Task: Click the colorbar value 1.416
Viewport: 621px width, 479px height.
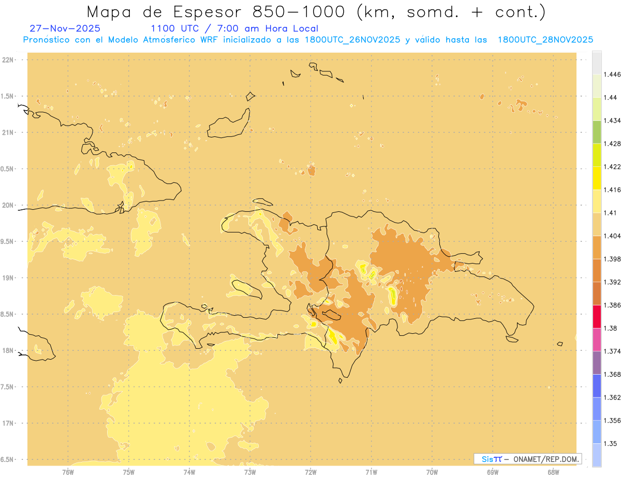Action: pyautogui.click(x=612, y=190)
